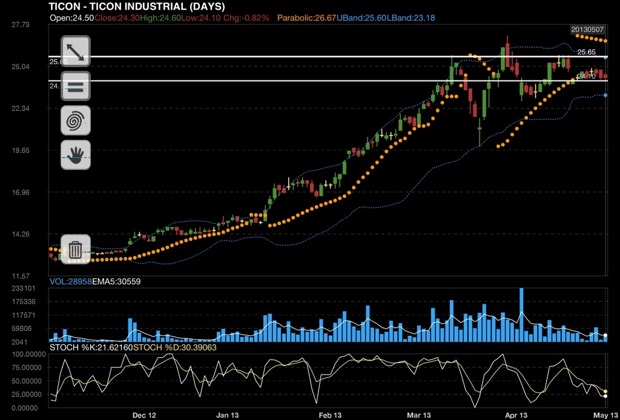Click the EMA5:30559 label
The width and height of the screenshot is (620, 420).
click(x=116, y=281)
